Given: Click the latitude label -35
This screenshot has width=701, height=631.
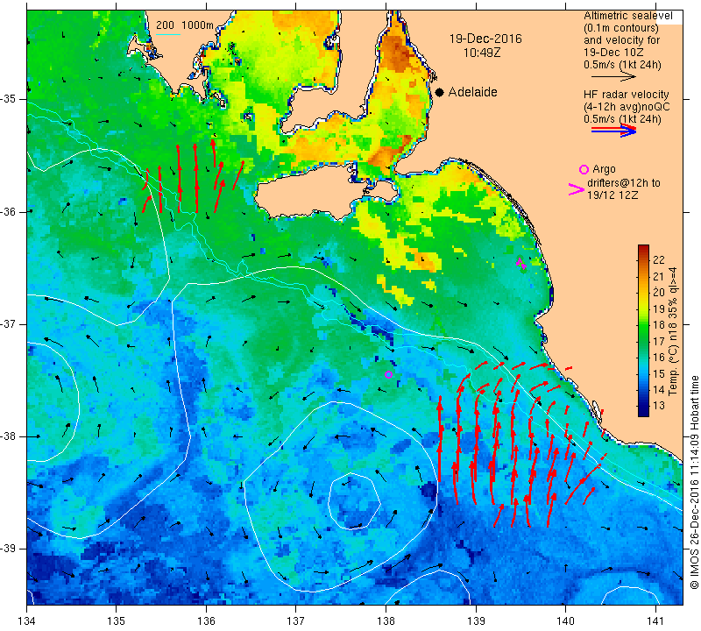Looking at the screenshot, I should pos(9,99).
